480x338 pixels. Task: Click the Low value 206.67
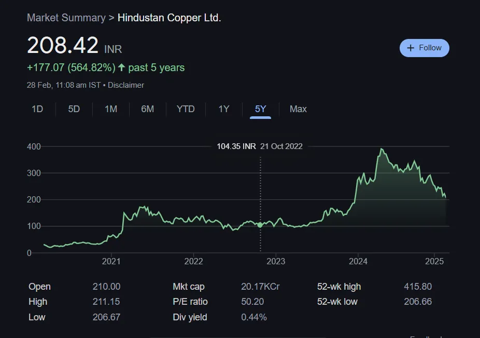pos(107,317)
